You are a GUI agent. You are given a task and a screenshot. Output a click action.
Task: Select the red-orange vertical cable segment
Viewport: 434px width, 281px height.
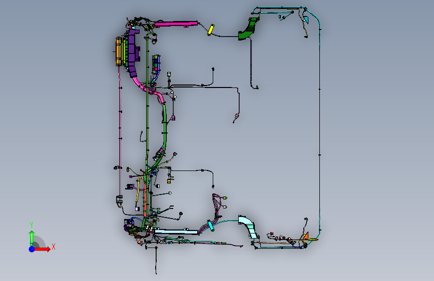145,198
